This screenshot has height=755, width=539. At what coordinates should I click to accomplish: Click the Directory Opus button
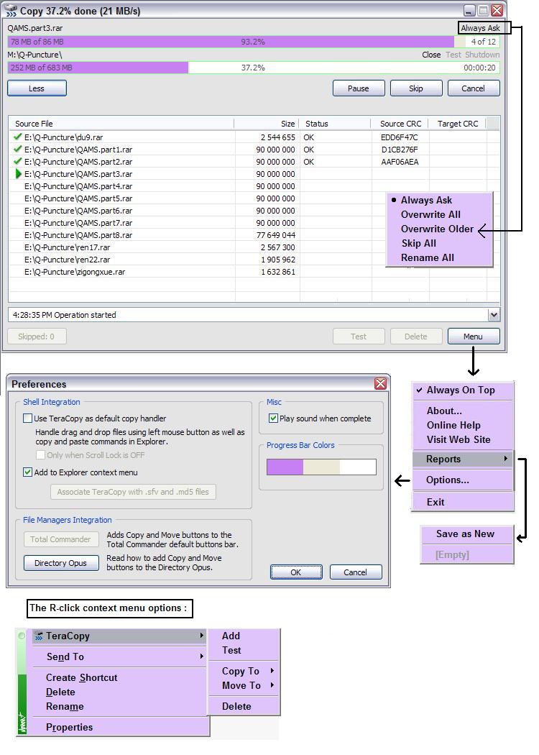click(61, 563)
